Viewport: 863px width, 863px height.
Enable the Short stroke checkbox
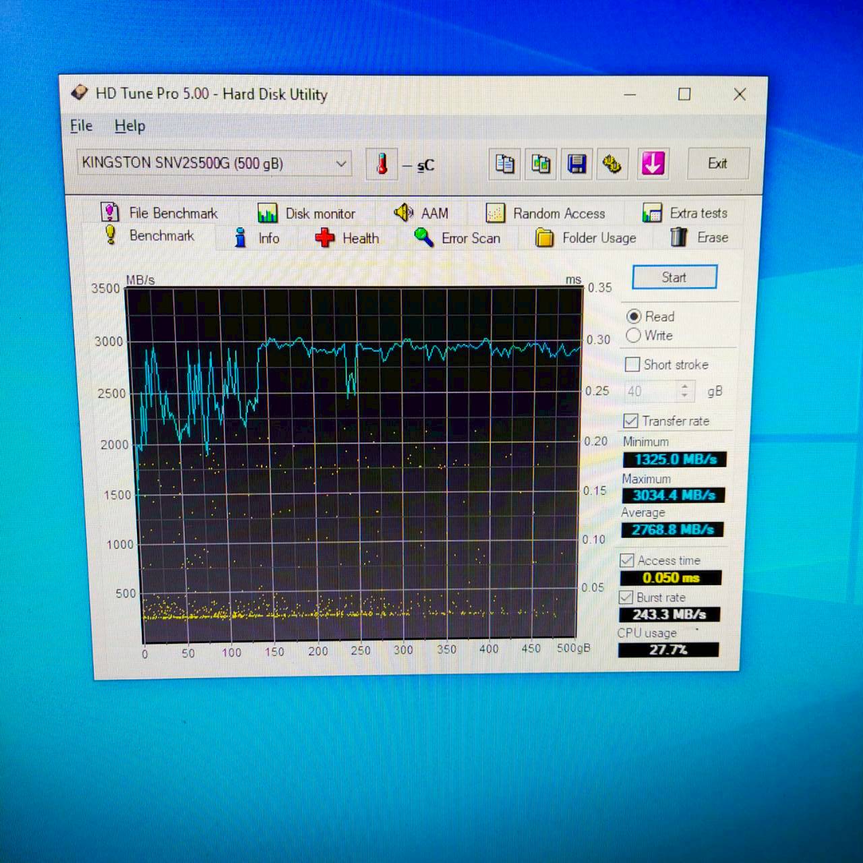(632, 364)
